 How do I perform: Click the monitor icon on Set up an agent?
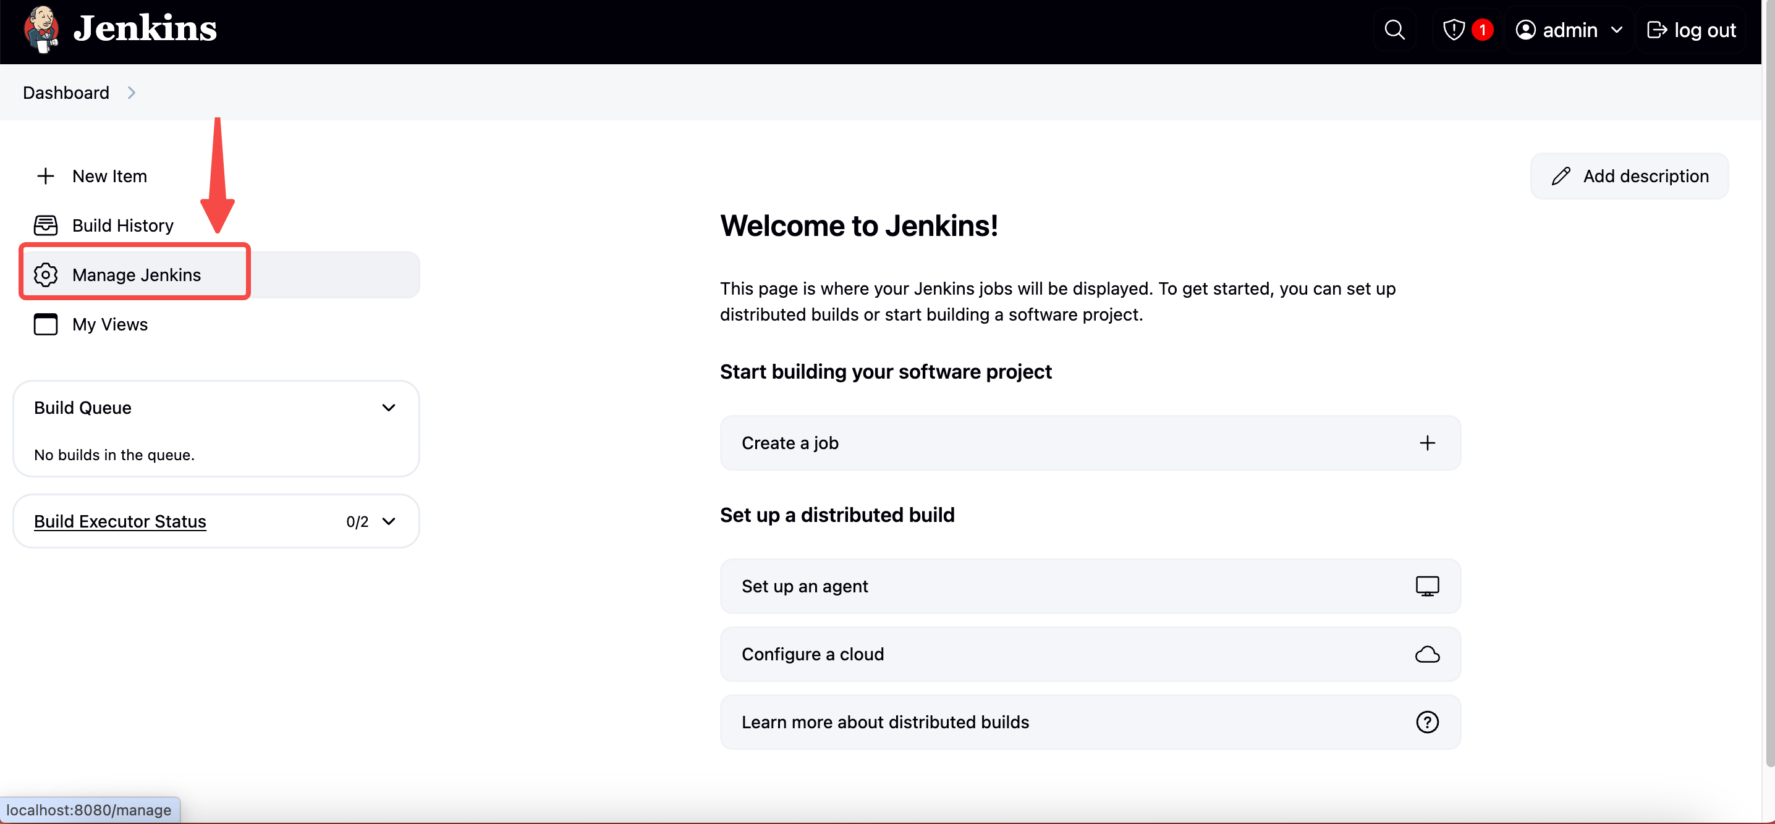1427,586
